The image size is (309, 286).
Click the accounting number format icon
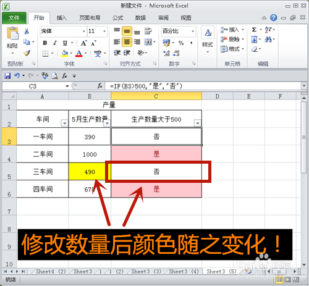coord(166,43)
